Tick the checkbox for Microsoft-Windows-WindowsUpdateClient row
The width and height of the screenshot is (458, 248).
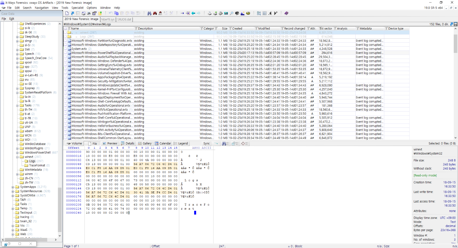(x=65, y=85)
